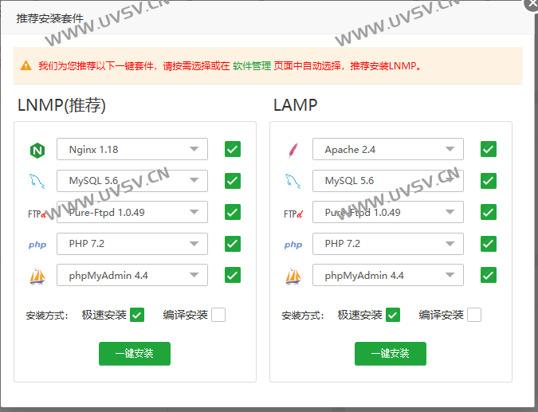Viewport: 538px width, 412px height.
Task: Uncheck LAMP phpMyAdmin 4.4 checkbox
Action: click(x=489, y=275)
